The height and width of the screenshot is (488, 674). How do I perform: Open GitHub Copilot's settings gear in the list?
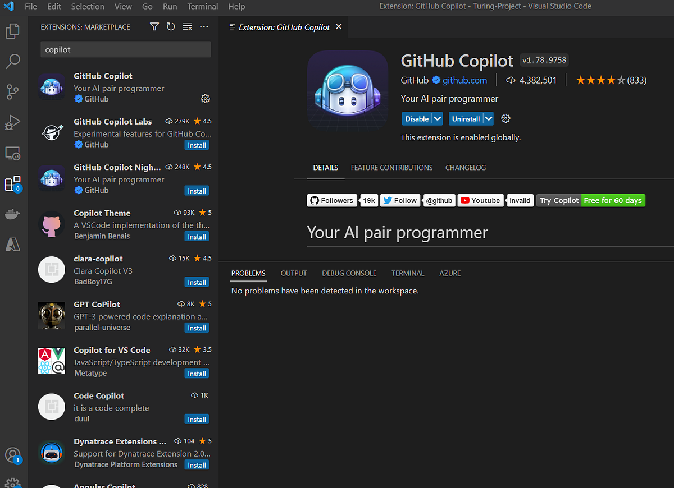[x=205, y=98]
